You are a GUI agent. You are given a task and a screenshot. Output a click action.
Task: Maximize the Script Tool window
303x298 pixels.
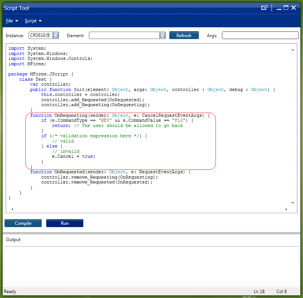point(286,8)
